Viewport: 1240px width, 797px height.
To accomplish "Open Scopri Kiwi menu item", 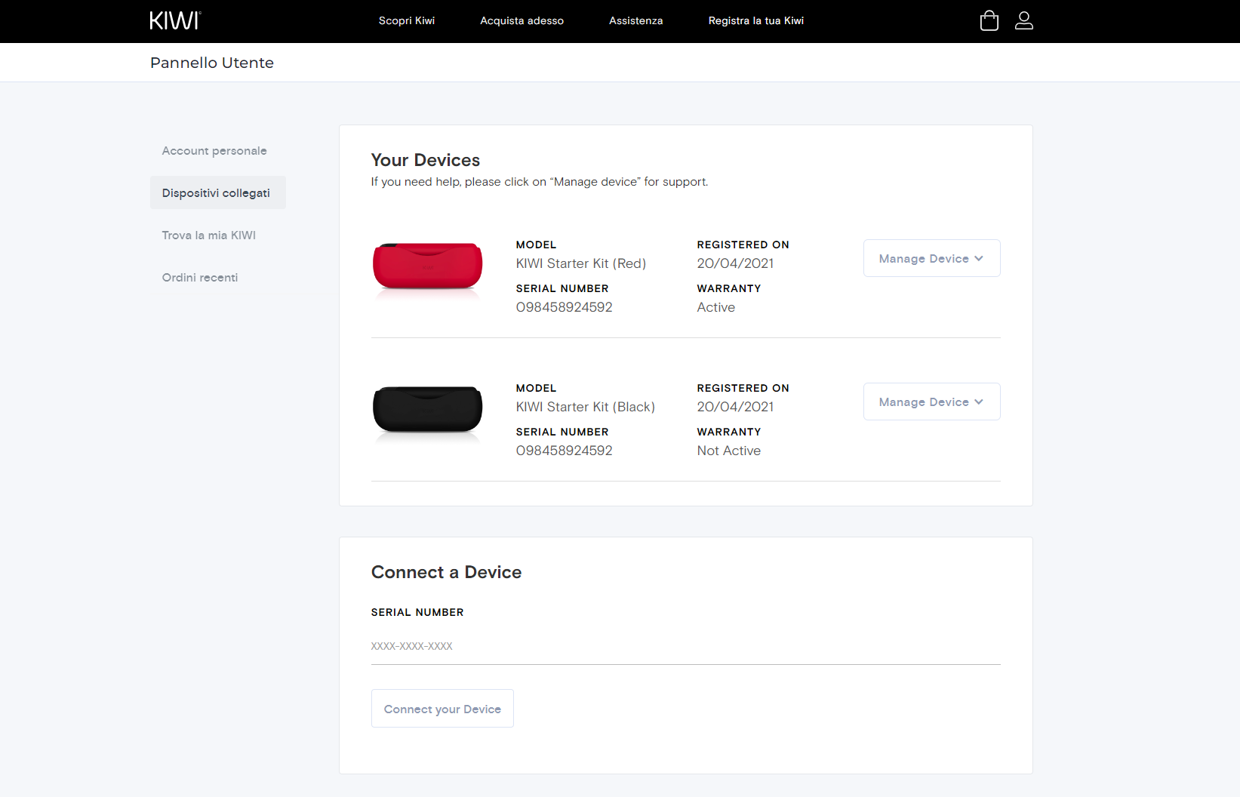I will (x=407, y=21).
